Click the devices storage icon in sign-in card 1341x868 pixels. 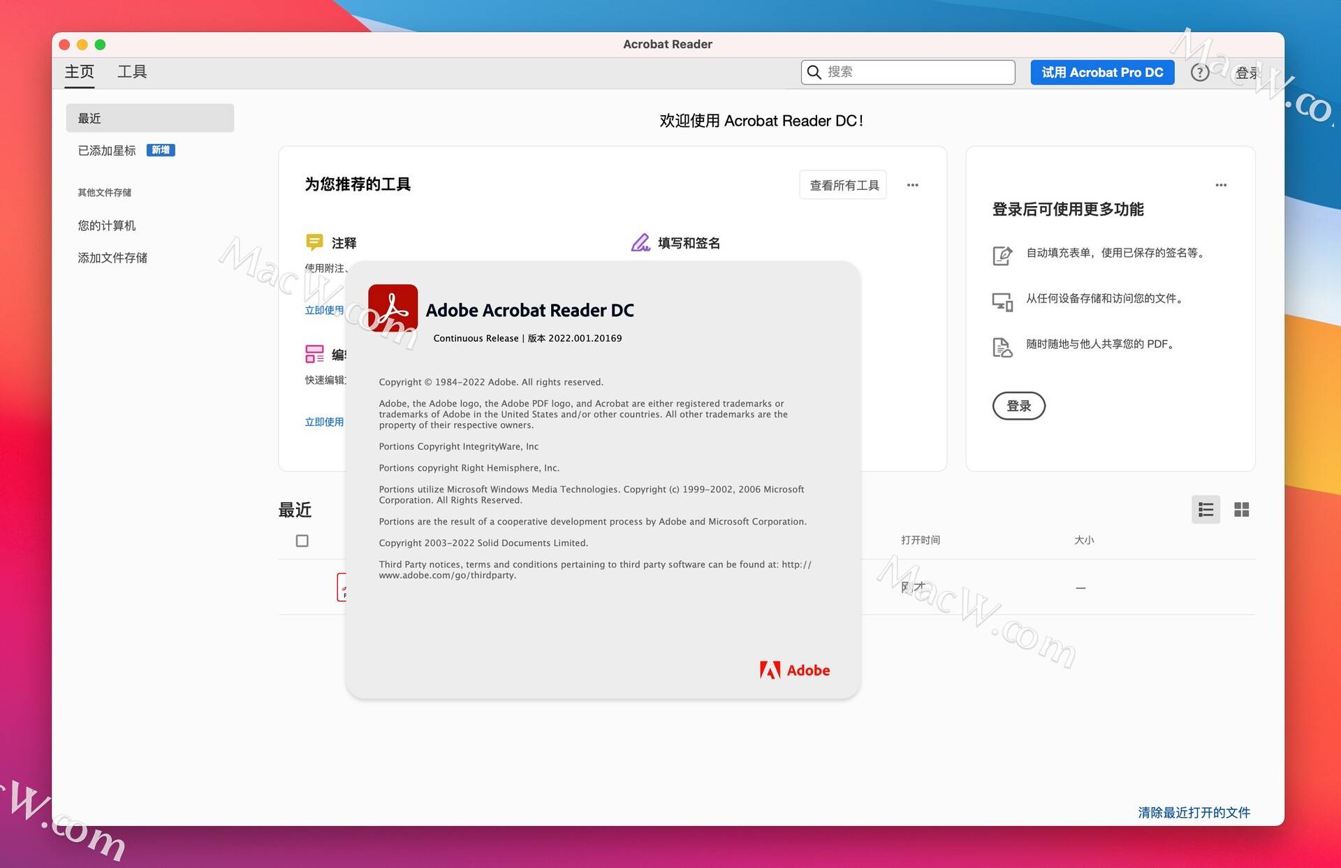tap(1002, 302)
